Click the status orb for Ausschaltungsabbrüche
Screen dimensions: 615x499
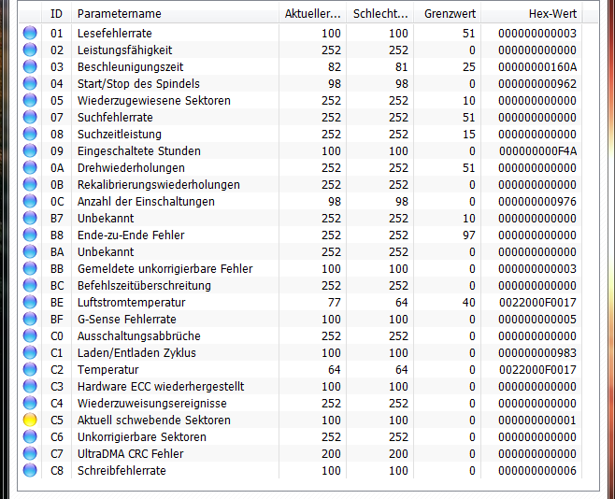pyautogui.click(x=30, y=335)
